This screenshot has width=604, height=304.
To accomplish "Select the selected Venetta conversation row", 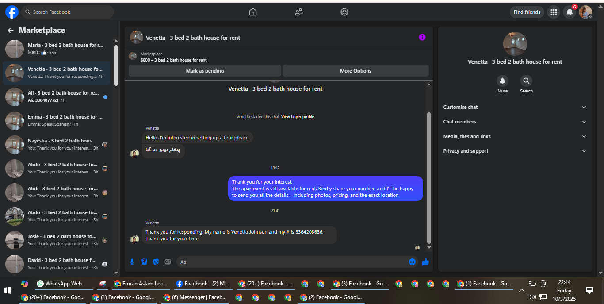I will point(57,73).
